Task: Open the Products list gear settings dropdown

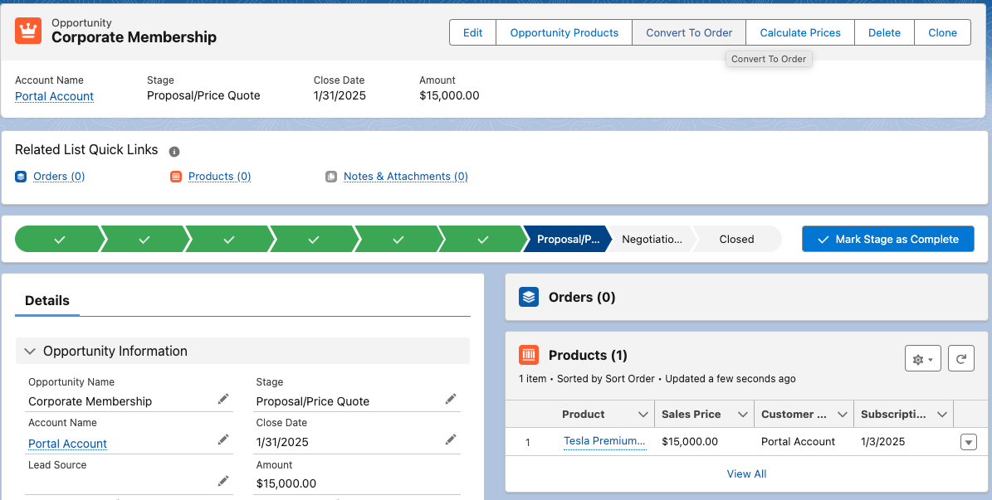Action: tap(923, 359)
